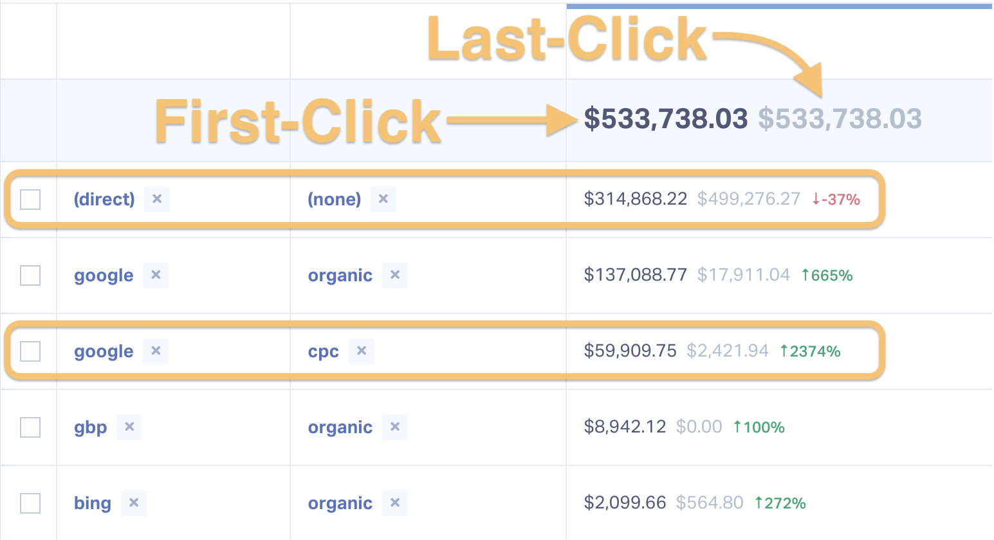Image resolution: width=994 pixels, height=540 pixels.
Task: Open the bing source link
Action: pos(93,503)
